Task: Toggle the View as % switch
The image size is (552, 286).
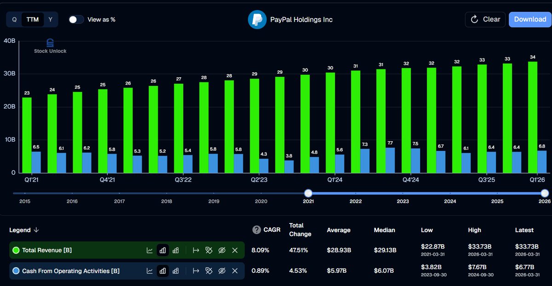Action: point(76,19)
